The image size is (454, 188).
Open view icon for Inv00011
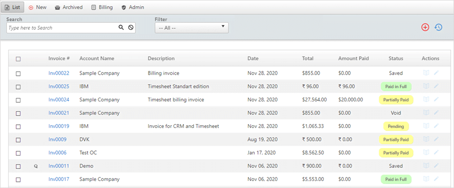click(426, 166)
